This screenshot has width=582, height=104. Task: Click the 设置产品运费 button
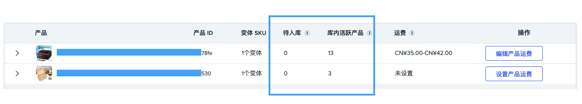[x=514, y=74]
